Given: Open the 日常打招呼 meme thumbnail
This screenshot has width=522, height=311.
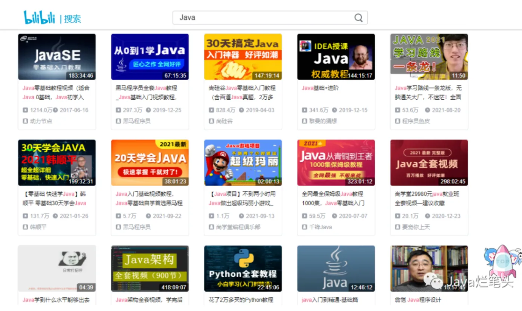Looking at the screenshot, I should pyautogui.click(x=57, y=268).
